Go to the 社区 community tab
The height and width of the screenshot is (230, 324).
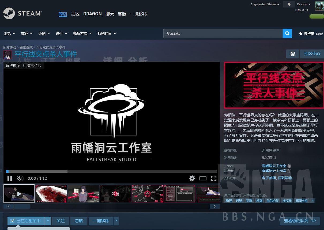tap(75, 14)
